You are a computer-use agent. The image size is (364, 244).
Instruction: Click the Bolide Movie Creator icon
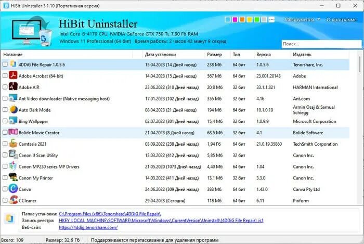click(13, 132)
